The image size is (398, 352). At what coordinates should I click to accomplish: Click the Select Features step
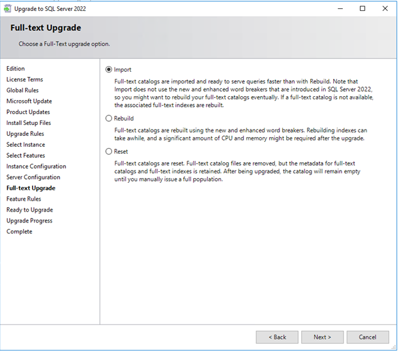tap(26, 156)
